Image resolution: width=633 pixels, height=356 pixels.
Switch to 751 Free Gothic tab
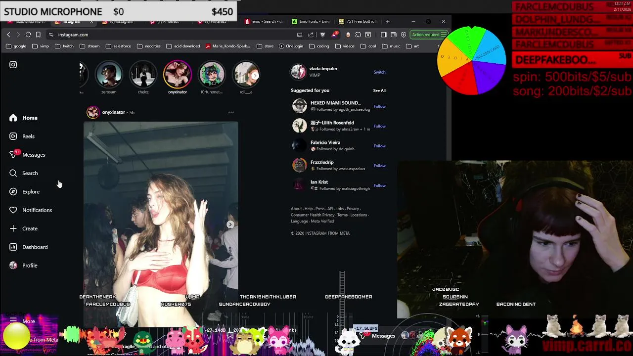pos(358,21)
